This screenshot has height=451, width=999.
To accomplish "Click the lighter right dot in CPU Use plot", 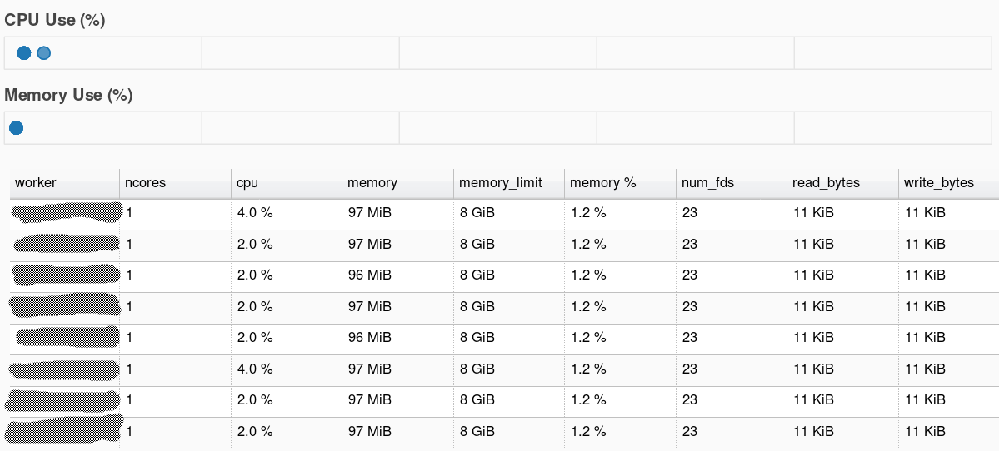I will [44, 53].
